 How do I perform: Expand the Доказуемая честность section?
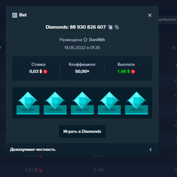(x=150, y=149)
